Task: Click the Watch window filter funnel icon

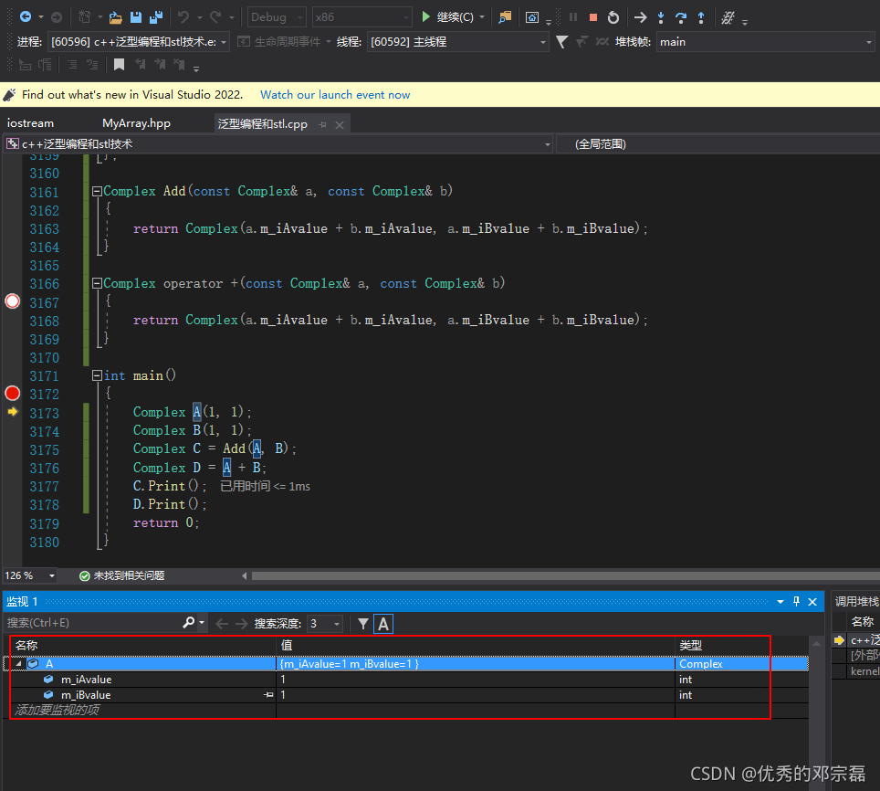Action: click(x=363, y=624)
